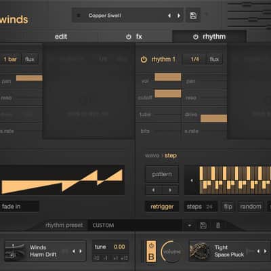Open the 1/4 rate selector for rhythm 1
This screenshot has width=271, height=271.
[x=194, y=60]
